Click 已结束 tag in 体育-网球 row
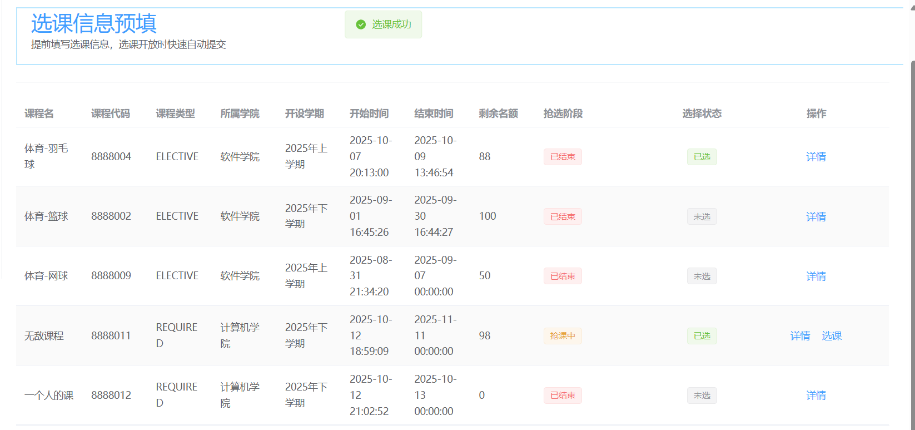The width and height of the screenshot is (915, 430). (563, 276)
